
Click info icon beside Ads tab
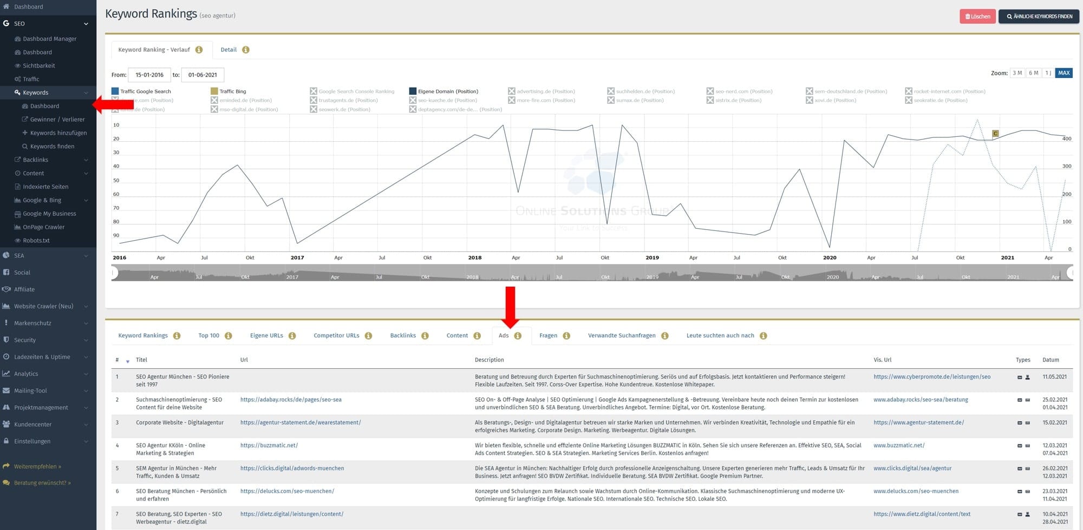click(518, 336)
